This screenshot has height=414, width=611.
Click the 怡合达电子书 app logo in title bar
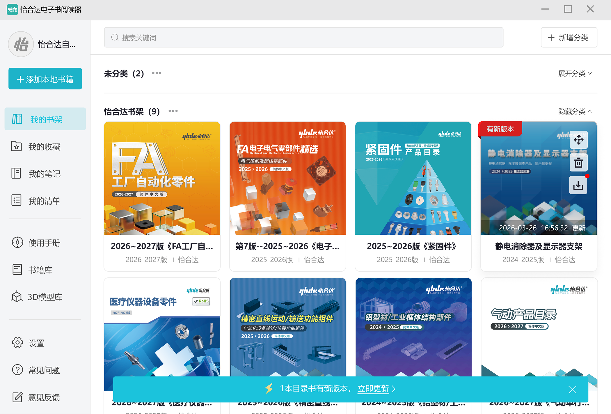(x=12, y=9)
